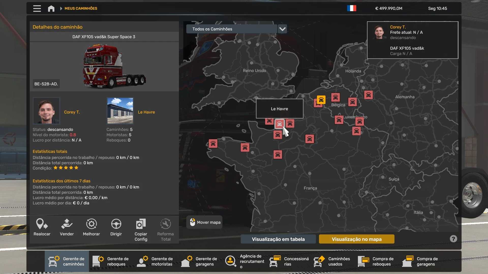488x274 pixels.
Task: Expand the Todos os Caminhões dropdown arrow
Action: click(282, 29)
